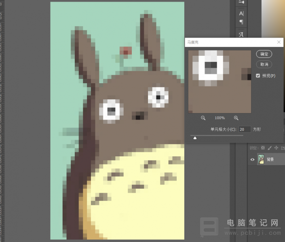Click the cell size slider handle

(x=195, y=138)
